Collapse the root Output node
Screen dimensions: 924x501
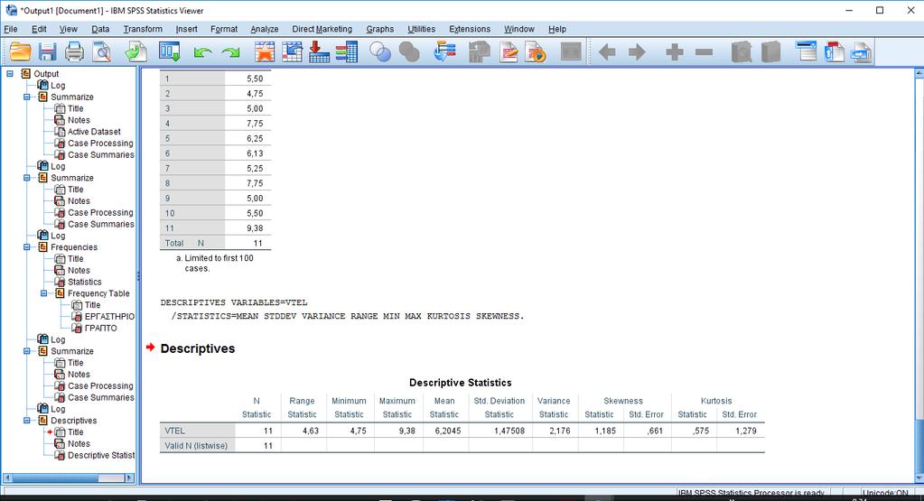pyautogui.click(x=10, y=74)
